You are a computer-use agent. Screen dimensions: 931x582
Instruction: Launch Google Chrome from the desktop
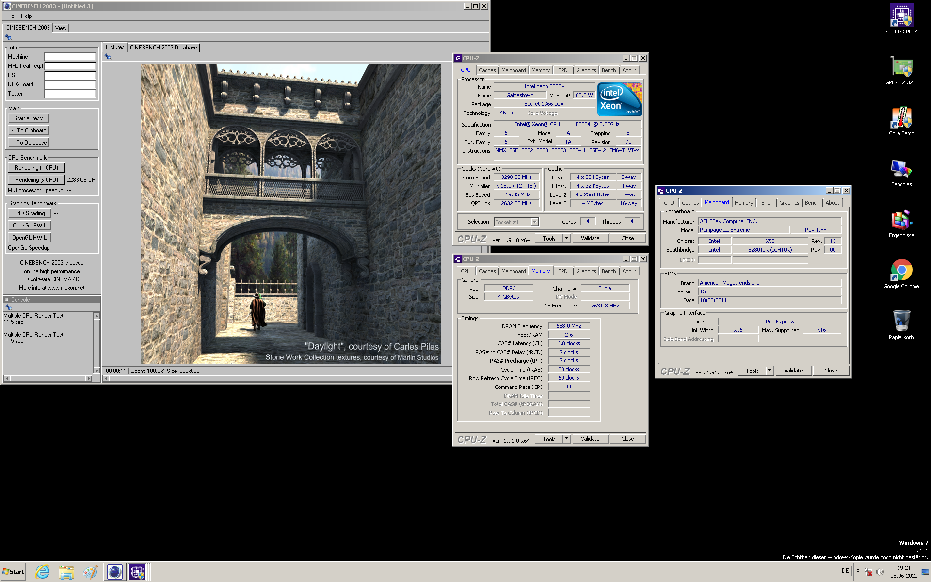pyautogui.click(x=901, y=274)
